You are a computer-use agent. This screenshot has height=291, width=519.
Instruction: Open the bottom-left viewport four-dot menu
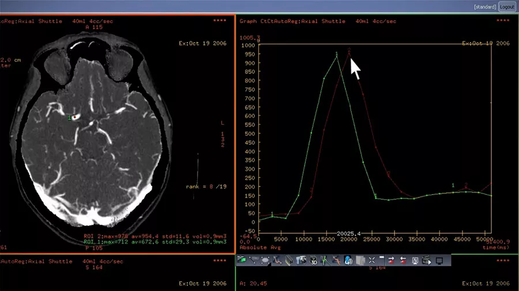pos(220,261)
